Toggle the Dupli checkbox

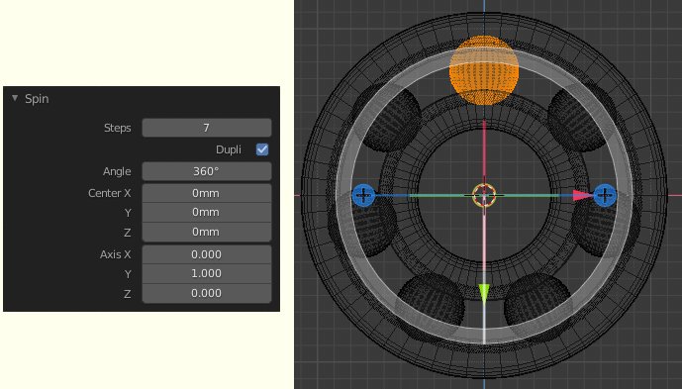(x=262, y=149)
